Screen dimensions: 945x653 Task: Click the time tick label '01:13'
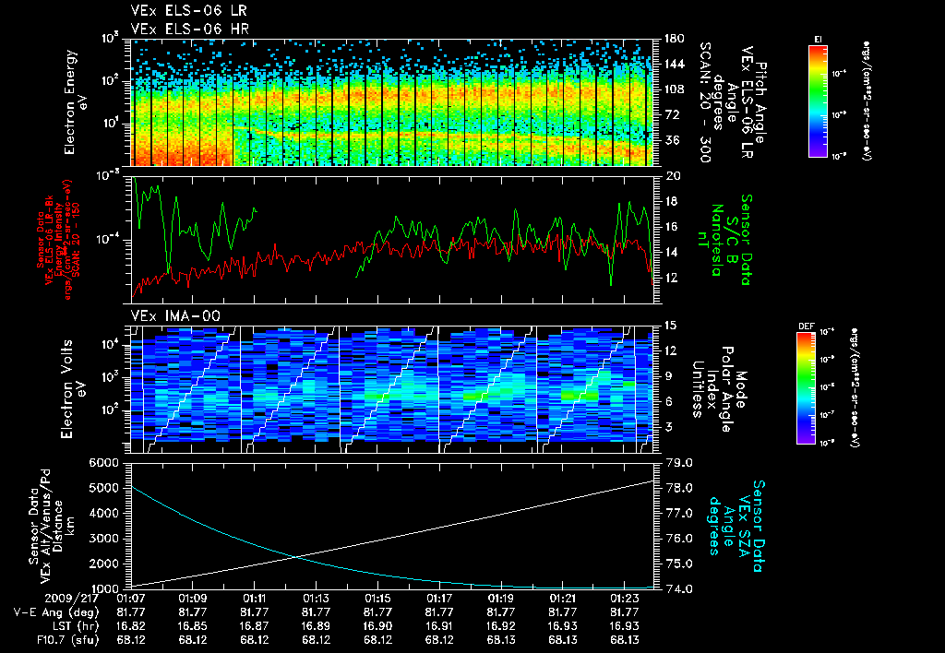(x=316, y=600)
